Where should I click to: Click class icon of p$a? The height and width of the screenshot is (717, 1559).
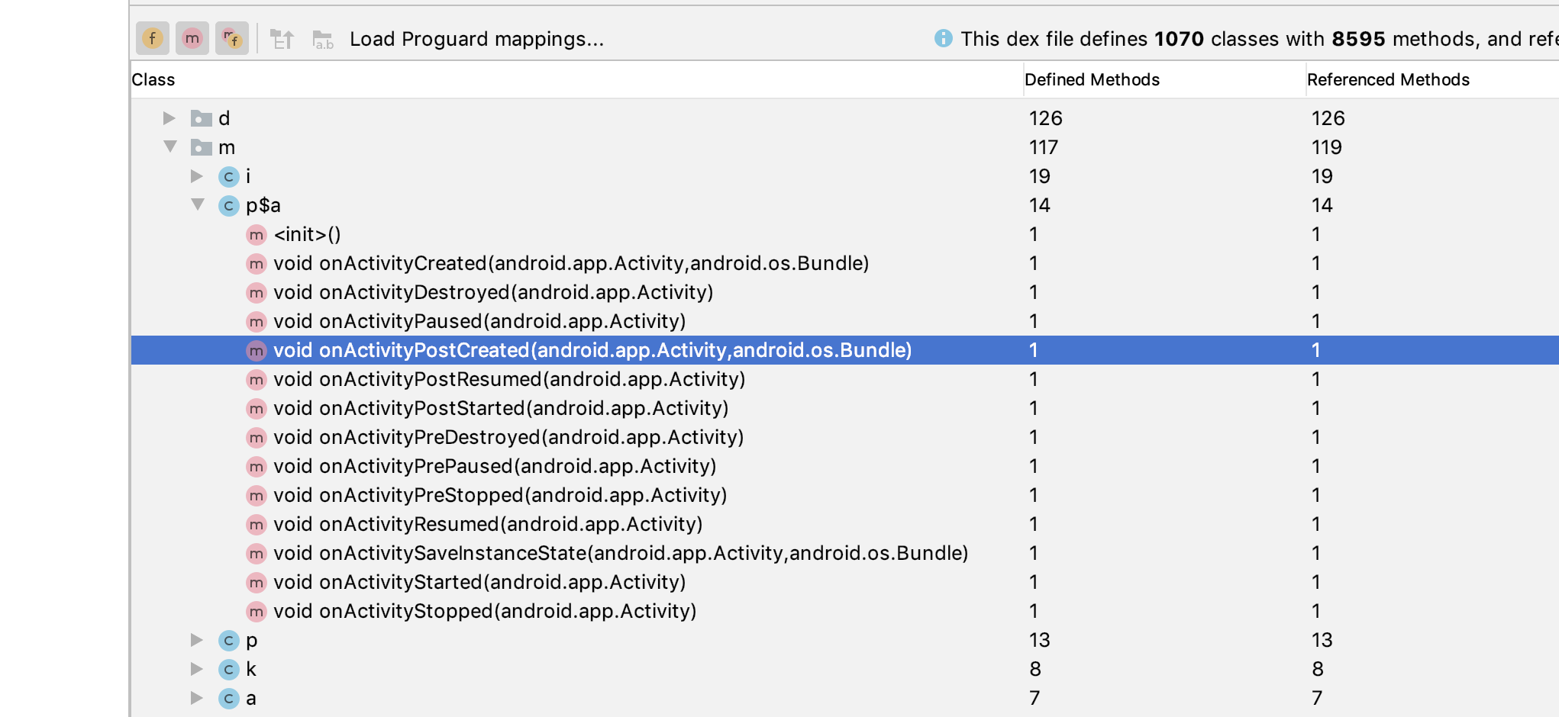[x=228, y=206]
